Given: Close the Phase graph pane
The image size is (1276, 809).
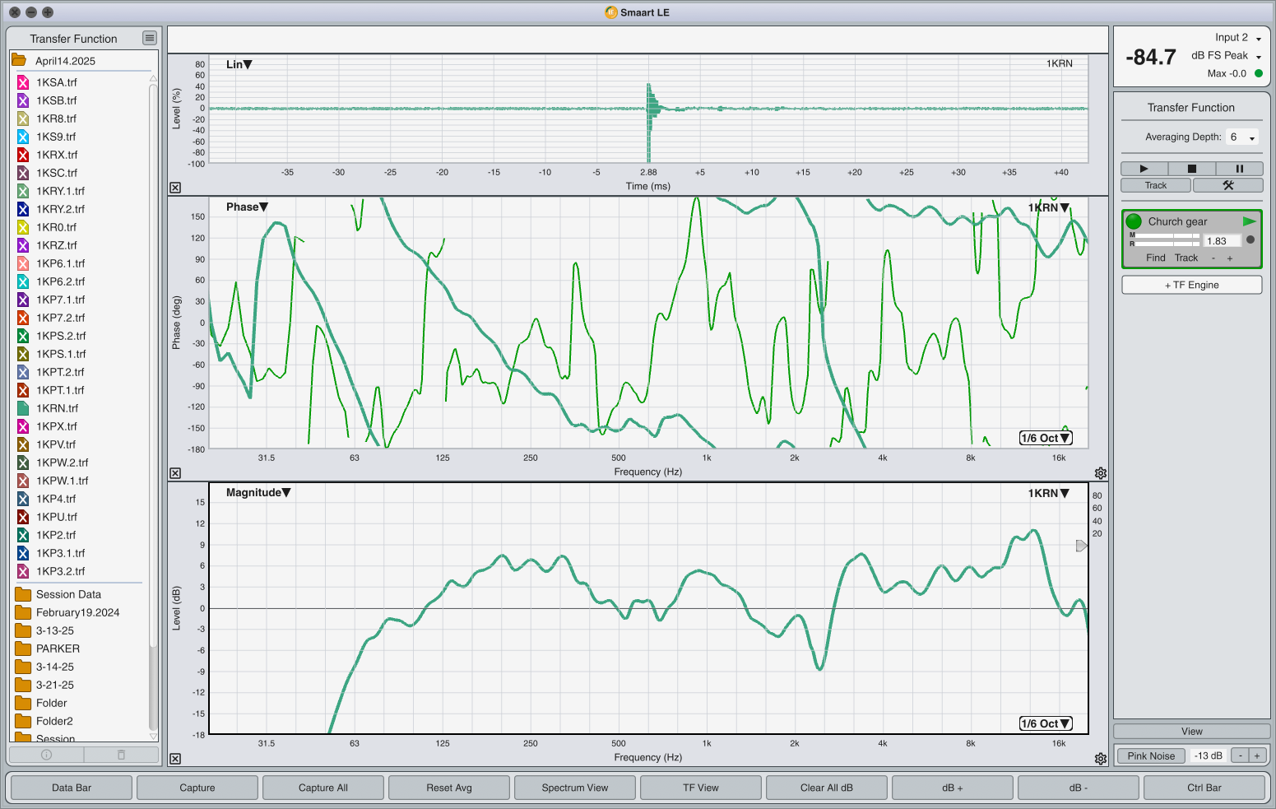Looking at the screenshot, I should [175, 473].
